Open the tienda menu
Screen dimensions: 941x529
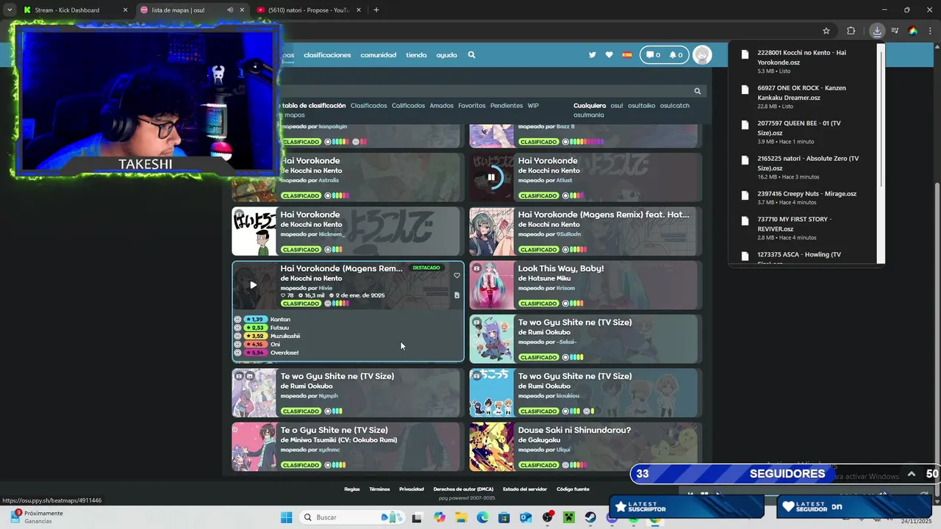(416, 55)
